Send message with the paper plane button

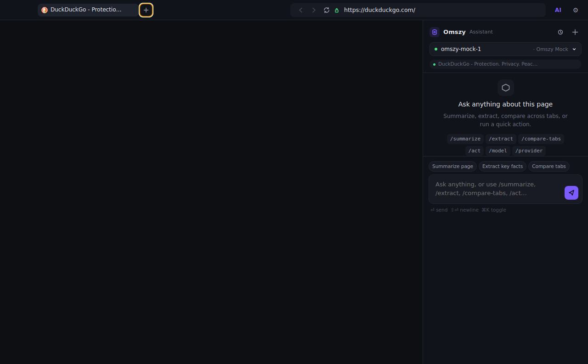pyautogui.click(x=571, y=193)
